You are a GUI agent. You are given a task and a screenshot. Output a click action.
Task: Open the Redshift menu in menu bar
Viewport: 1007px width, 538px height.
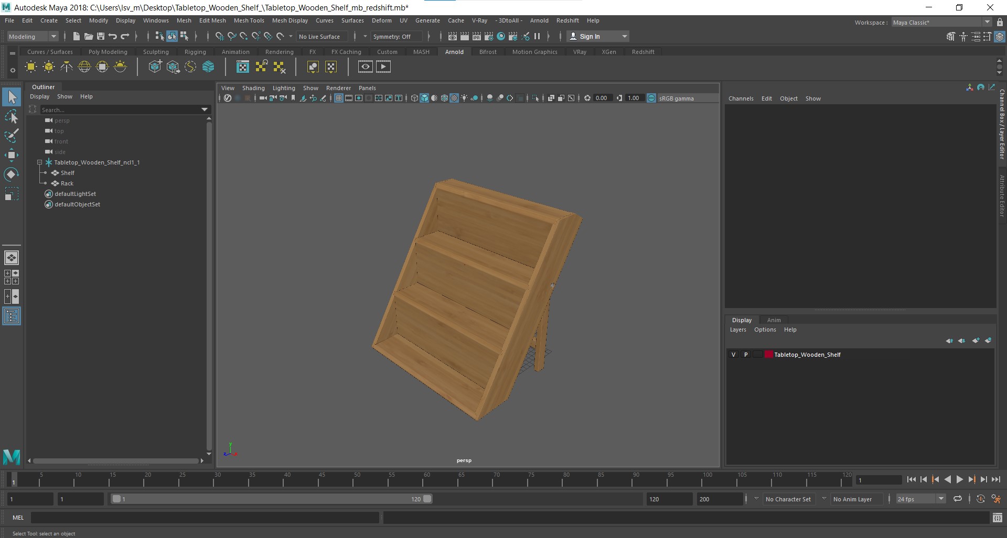pos(567,20)
